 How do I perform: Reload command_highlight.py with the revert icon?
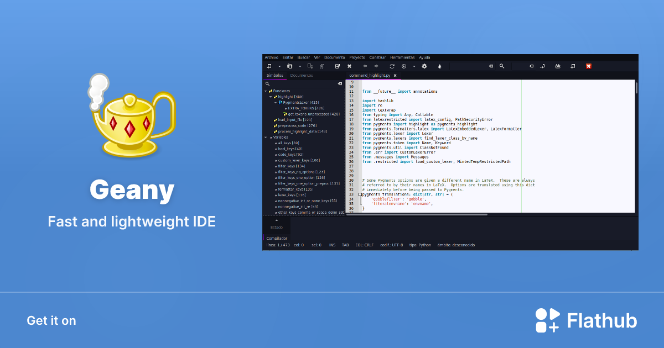pyautogui.click(x=336, y=66)
